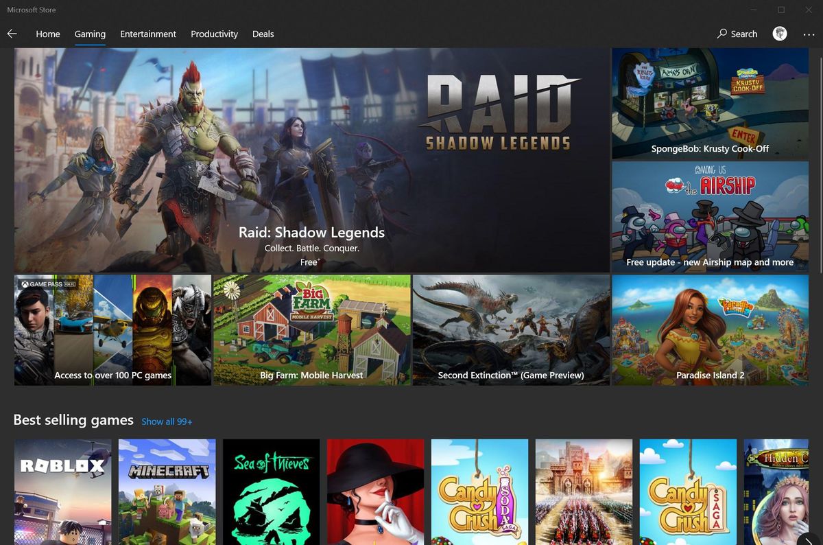Image resolution: width=823 pixels, height=545 pixels.
Task: Click the Show all 99+ link
Action: (167, 421)
